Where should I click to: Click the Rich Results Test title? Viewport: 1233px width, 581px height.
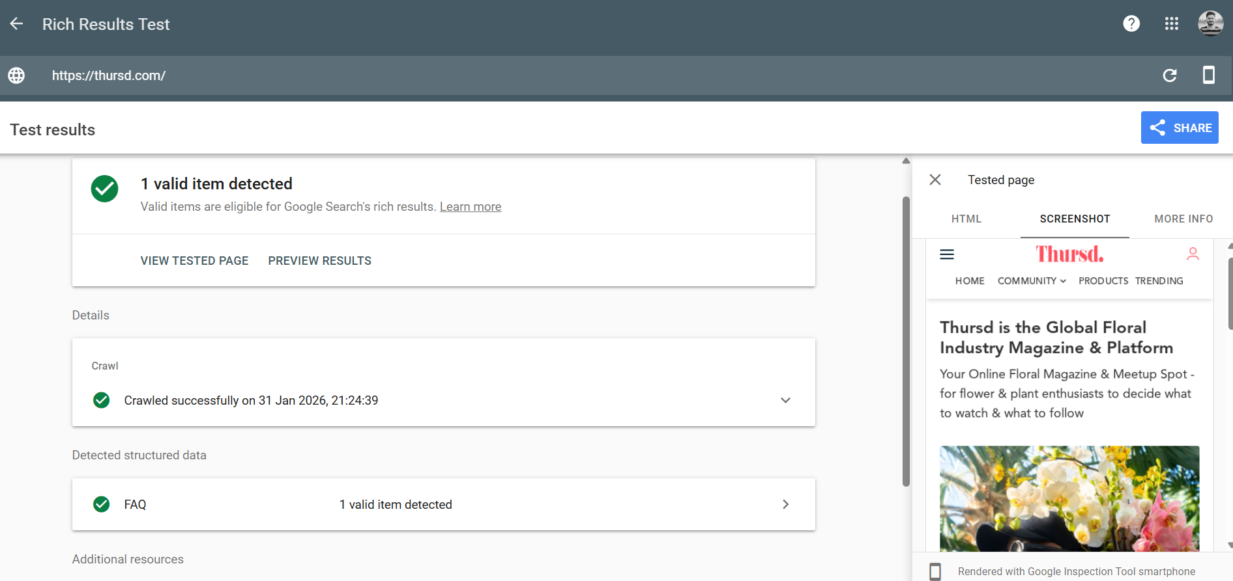click(106, 24)
